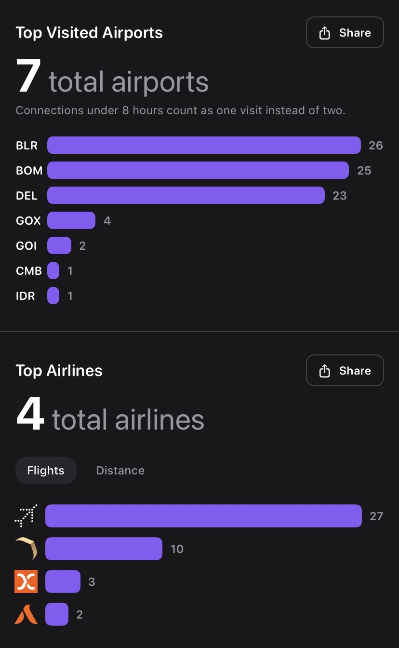Viewport: 399px width, 648px height.
Task: Tap the gold Vistara airline logo
Action: pos(26,549)
